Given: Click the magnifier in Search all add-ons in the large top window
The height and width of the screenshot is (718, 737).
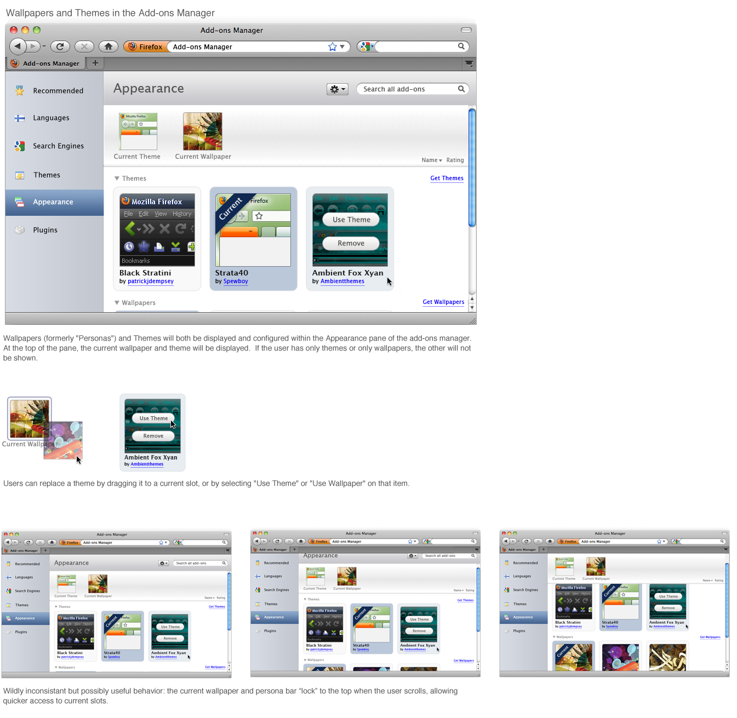Looking at the screenshot, I should pos(461,89).
